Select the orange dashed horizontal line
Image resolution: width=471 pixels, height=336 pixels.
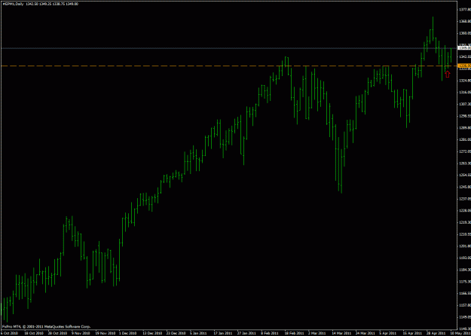pos(228,66)
